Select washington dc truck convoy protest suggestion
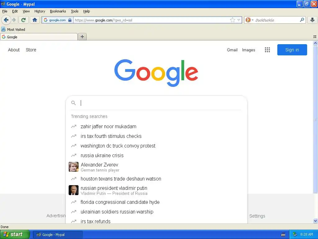318x239 pixels. (157, 146)
